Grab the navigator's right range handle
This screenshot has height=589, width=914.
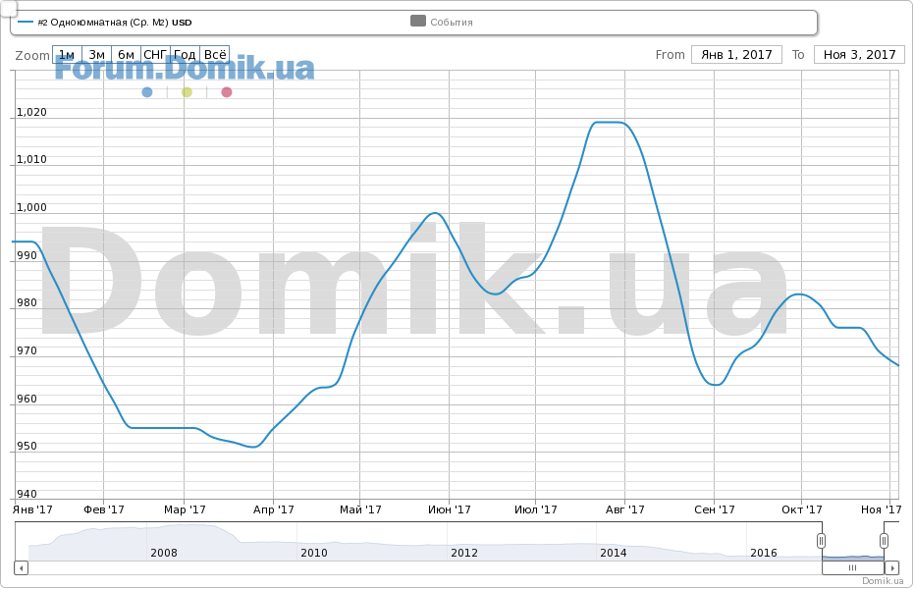[884, 541]
